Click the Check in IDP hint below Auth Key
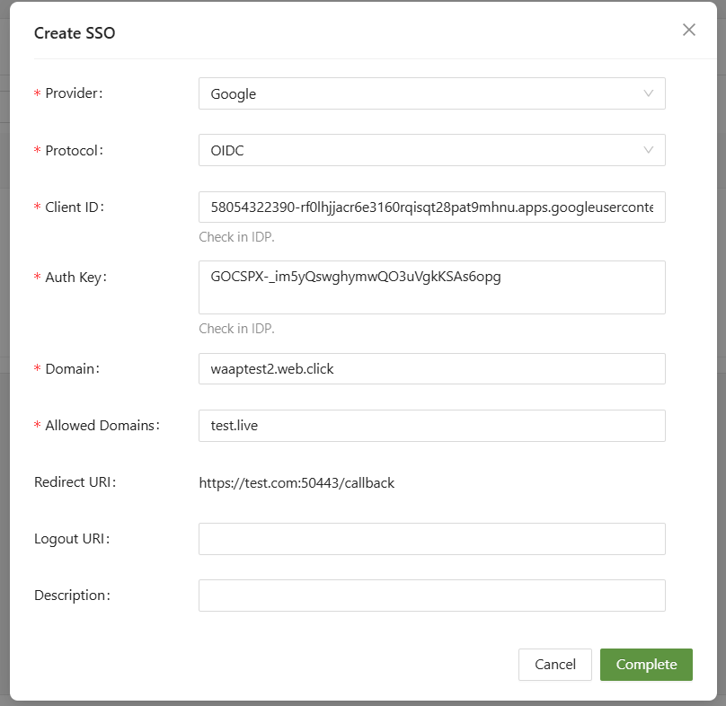726x706 pixels. (236, 329)
